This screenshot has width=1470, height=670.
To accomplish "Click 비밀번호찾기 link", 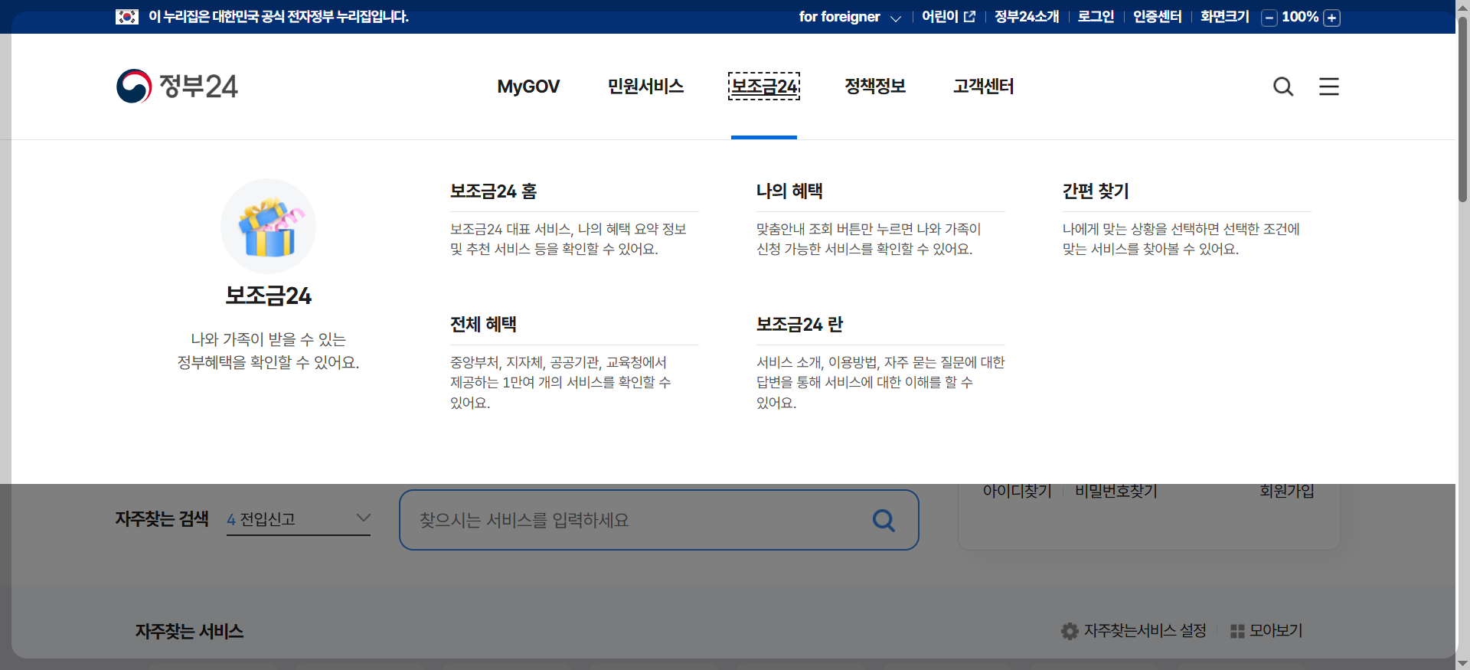I will point(1116,491).
